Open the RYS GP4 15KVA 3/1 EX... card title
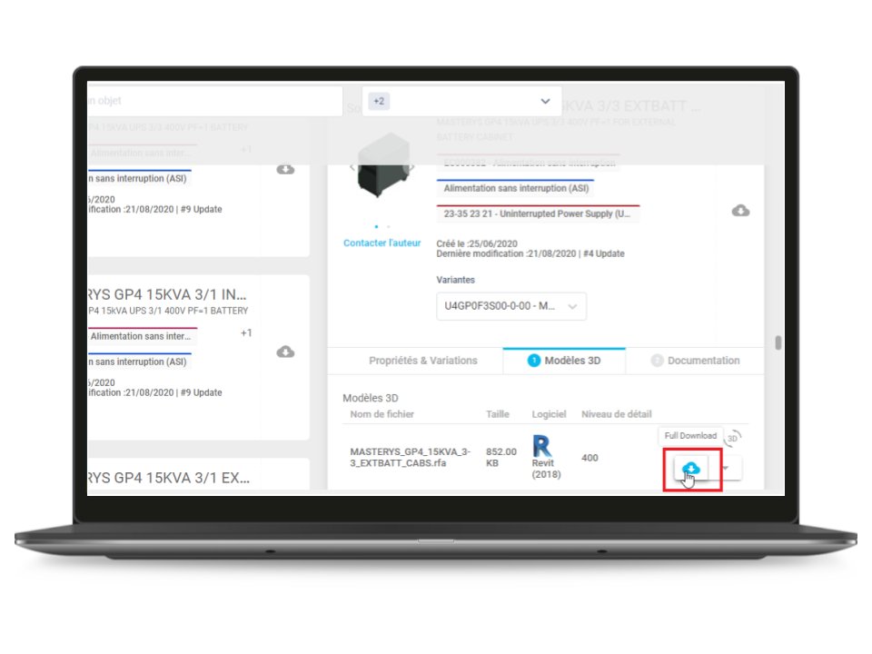Screen dimensions: 872x654 coord(169,478)
